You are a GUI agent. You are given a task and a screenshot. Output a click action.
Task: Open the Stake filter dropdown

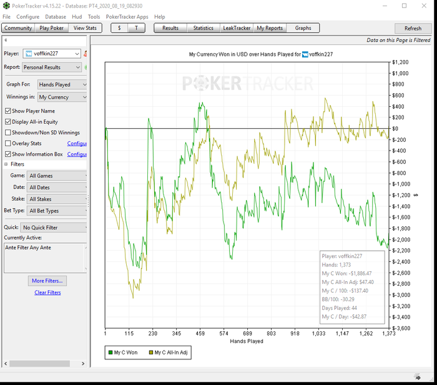pyautogui.click(x=57, y=199)
